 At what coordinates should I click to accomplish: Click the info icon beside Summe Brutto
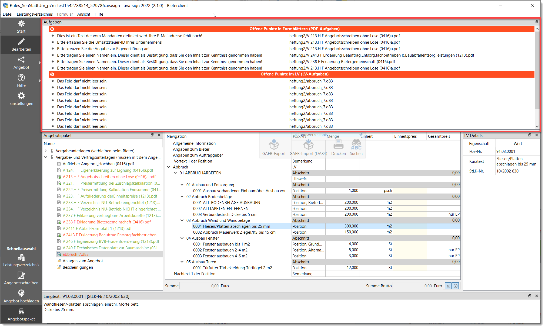click(456, 286)
